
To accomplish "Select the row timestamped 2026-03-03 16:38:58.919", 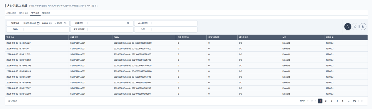I will (x=186, y=71).
